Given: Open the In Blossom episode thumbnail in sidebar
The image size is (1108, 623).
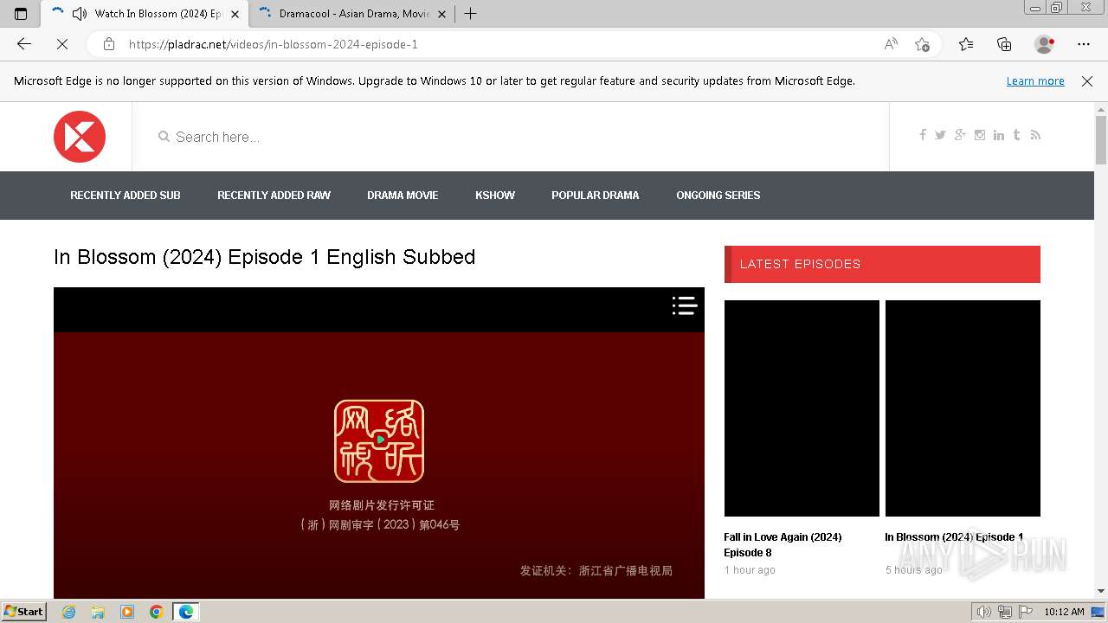Looking at the screenshot, I should (963, 408).
